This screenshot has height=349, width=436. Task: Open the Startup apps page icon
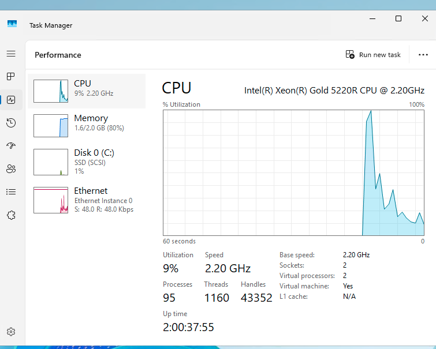(11, 145)
